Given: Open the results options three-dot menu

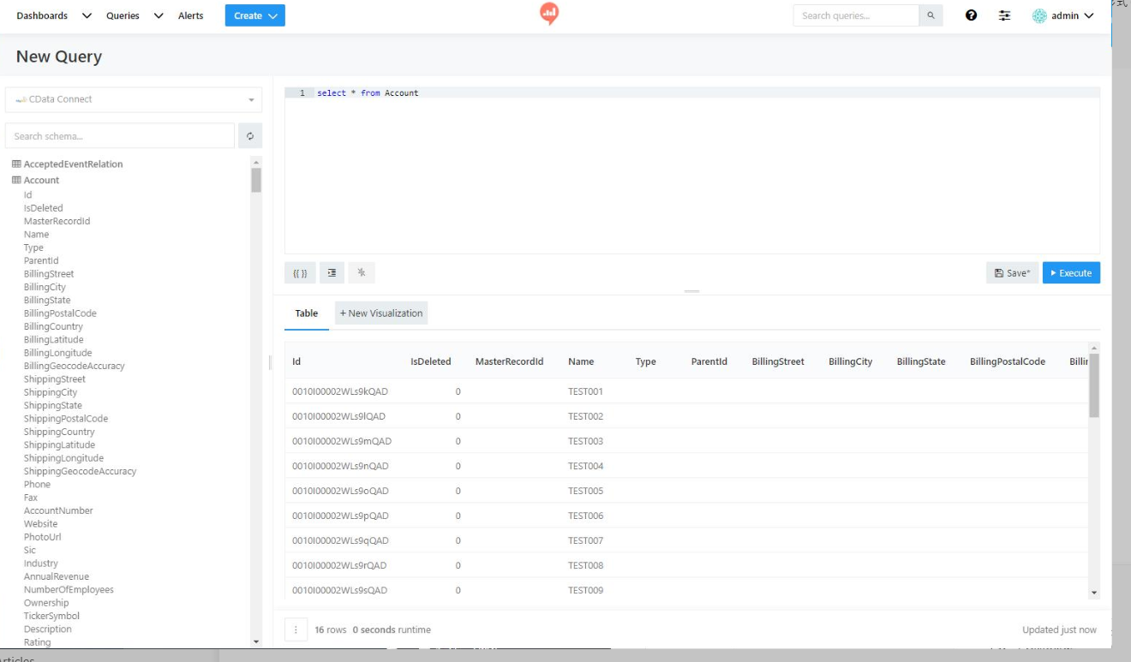Looking at the screenshot, I should point(296,629).
